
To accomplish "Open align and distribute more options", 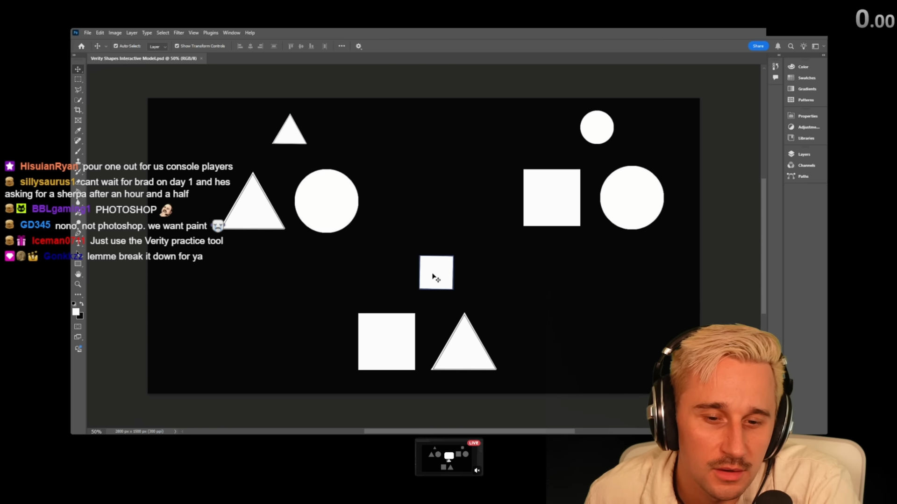I will point(342,46).
